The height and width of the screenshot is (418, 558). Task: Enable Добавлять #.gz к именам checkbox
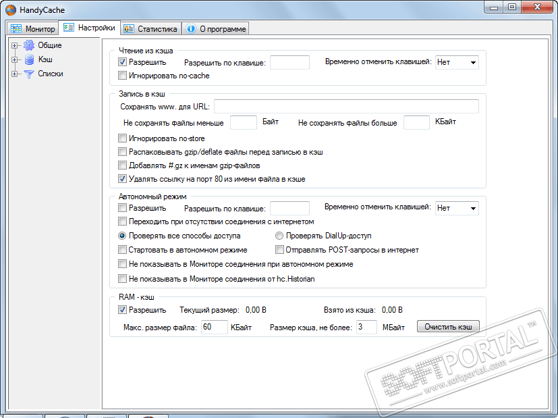(x=122, y=165)
